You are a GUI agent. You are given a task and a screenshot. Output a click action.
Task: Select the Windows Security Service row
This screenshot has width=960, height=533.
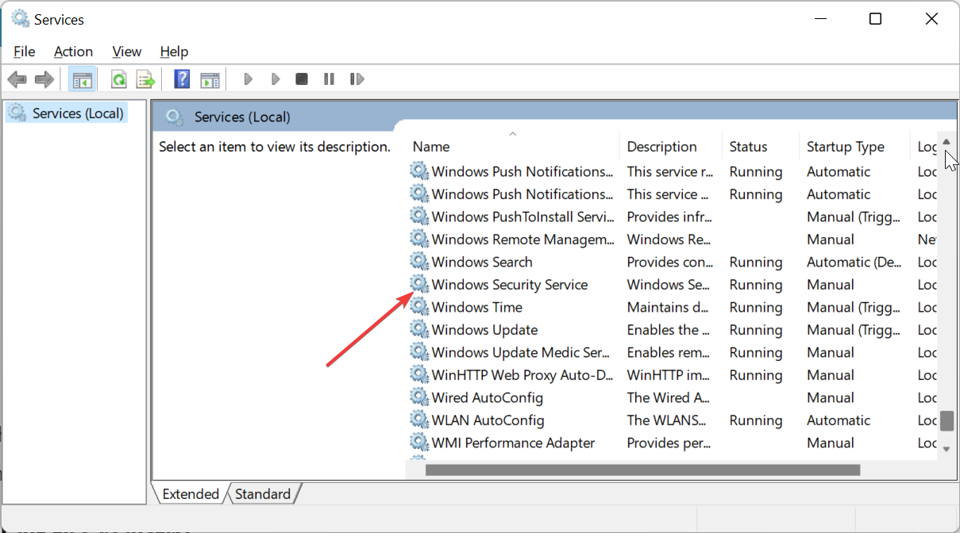(672, 285)
